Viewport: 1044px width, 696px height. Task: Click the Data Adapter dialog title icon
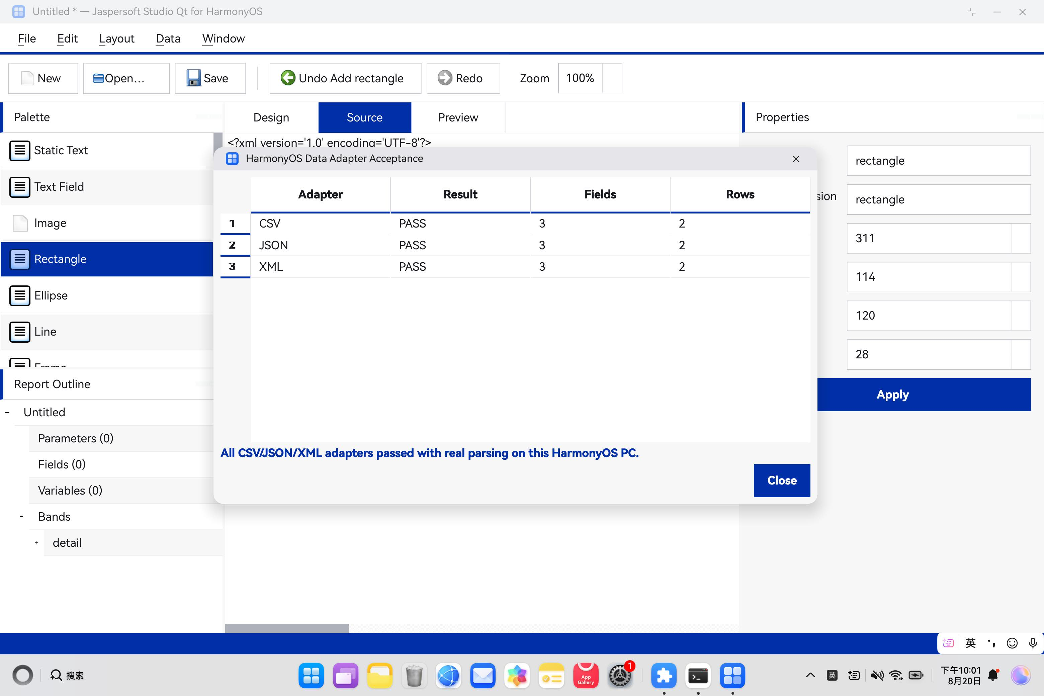(232, 159)
